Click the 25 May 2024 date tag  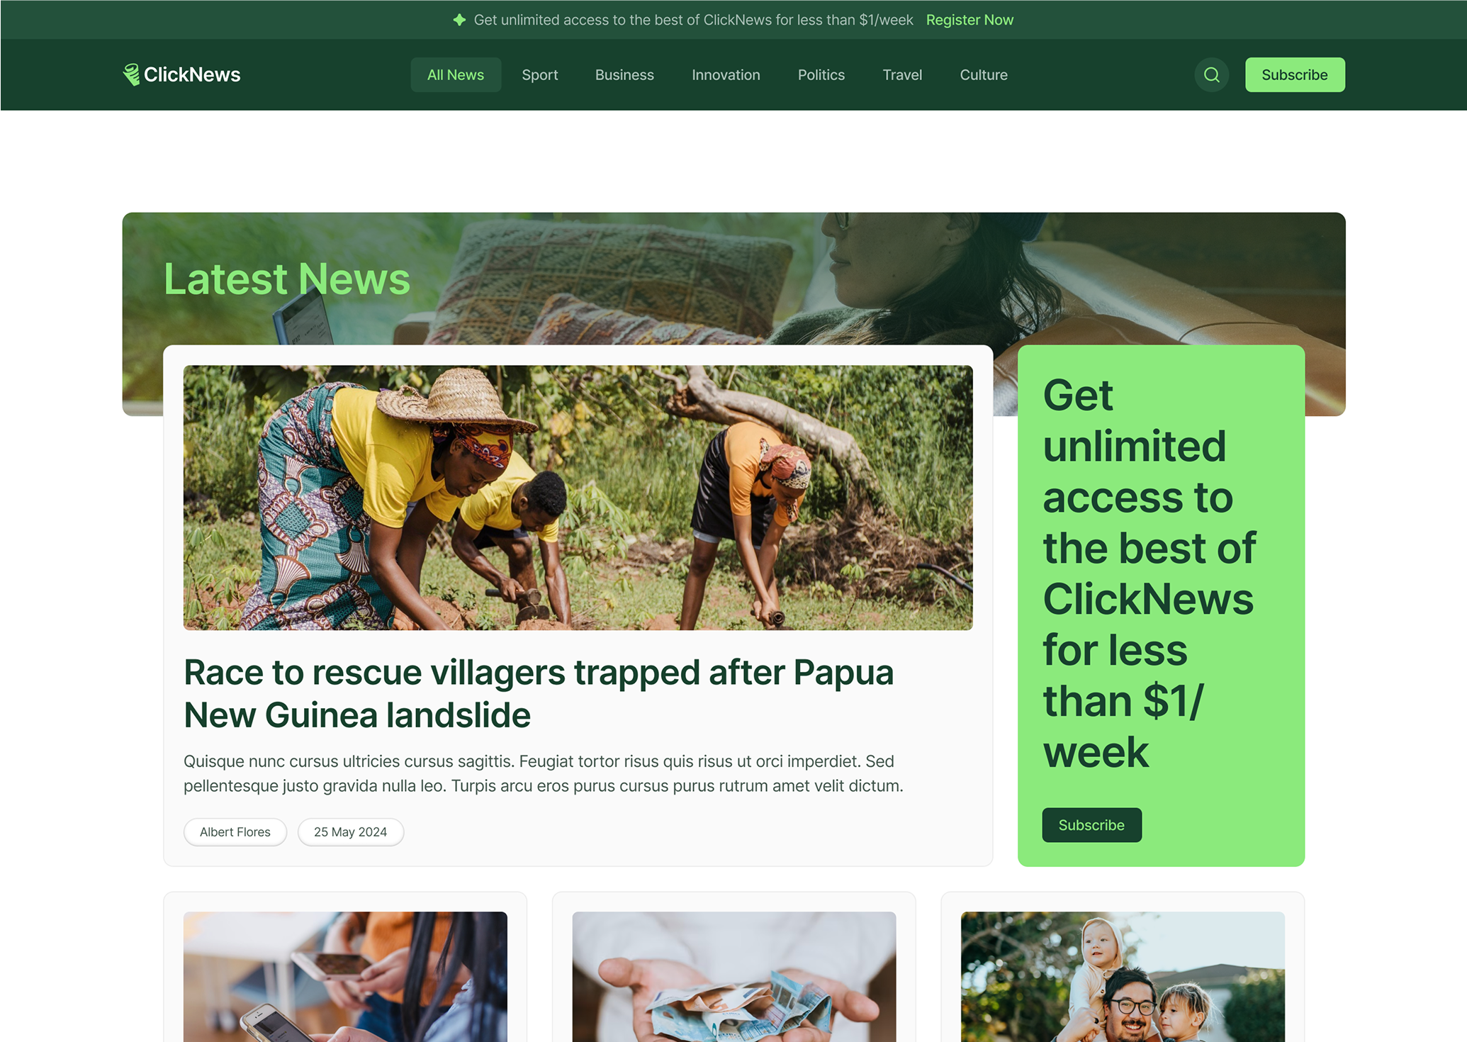tap(350, 832)
